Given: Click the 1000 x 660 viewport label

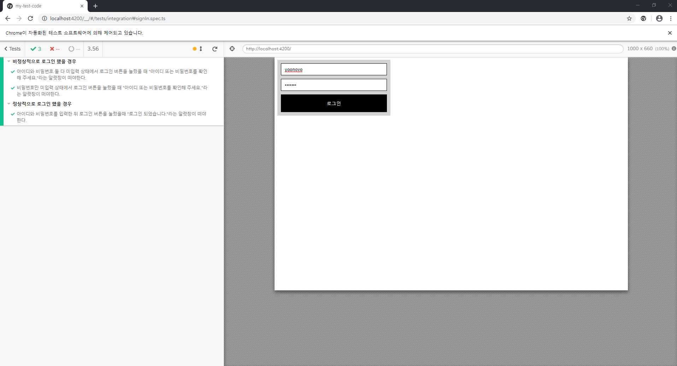Looking at the screenshot, I should 640,49.
